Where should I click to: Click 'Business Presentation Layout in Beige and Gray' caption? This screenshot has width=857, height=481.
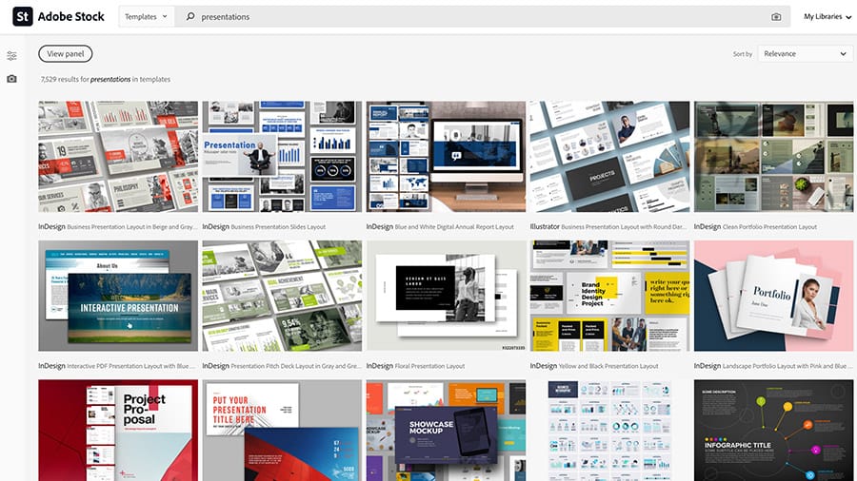pos(117,226)
